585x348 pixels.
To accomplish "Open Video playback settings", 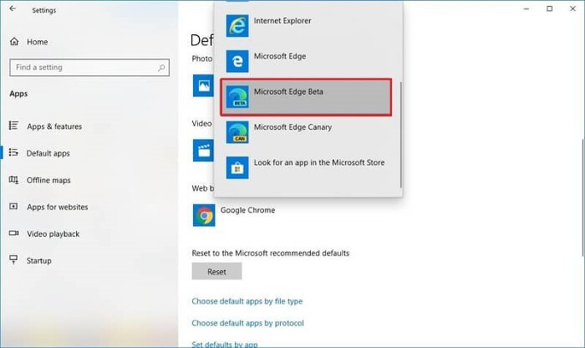I will point(53,234).
